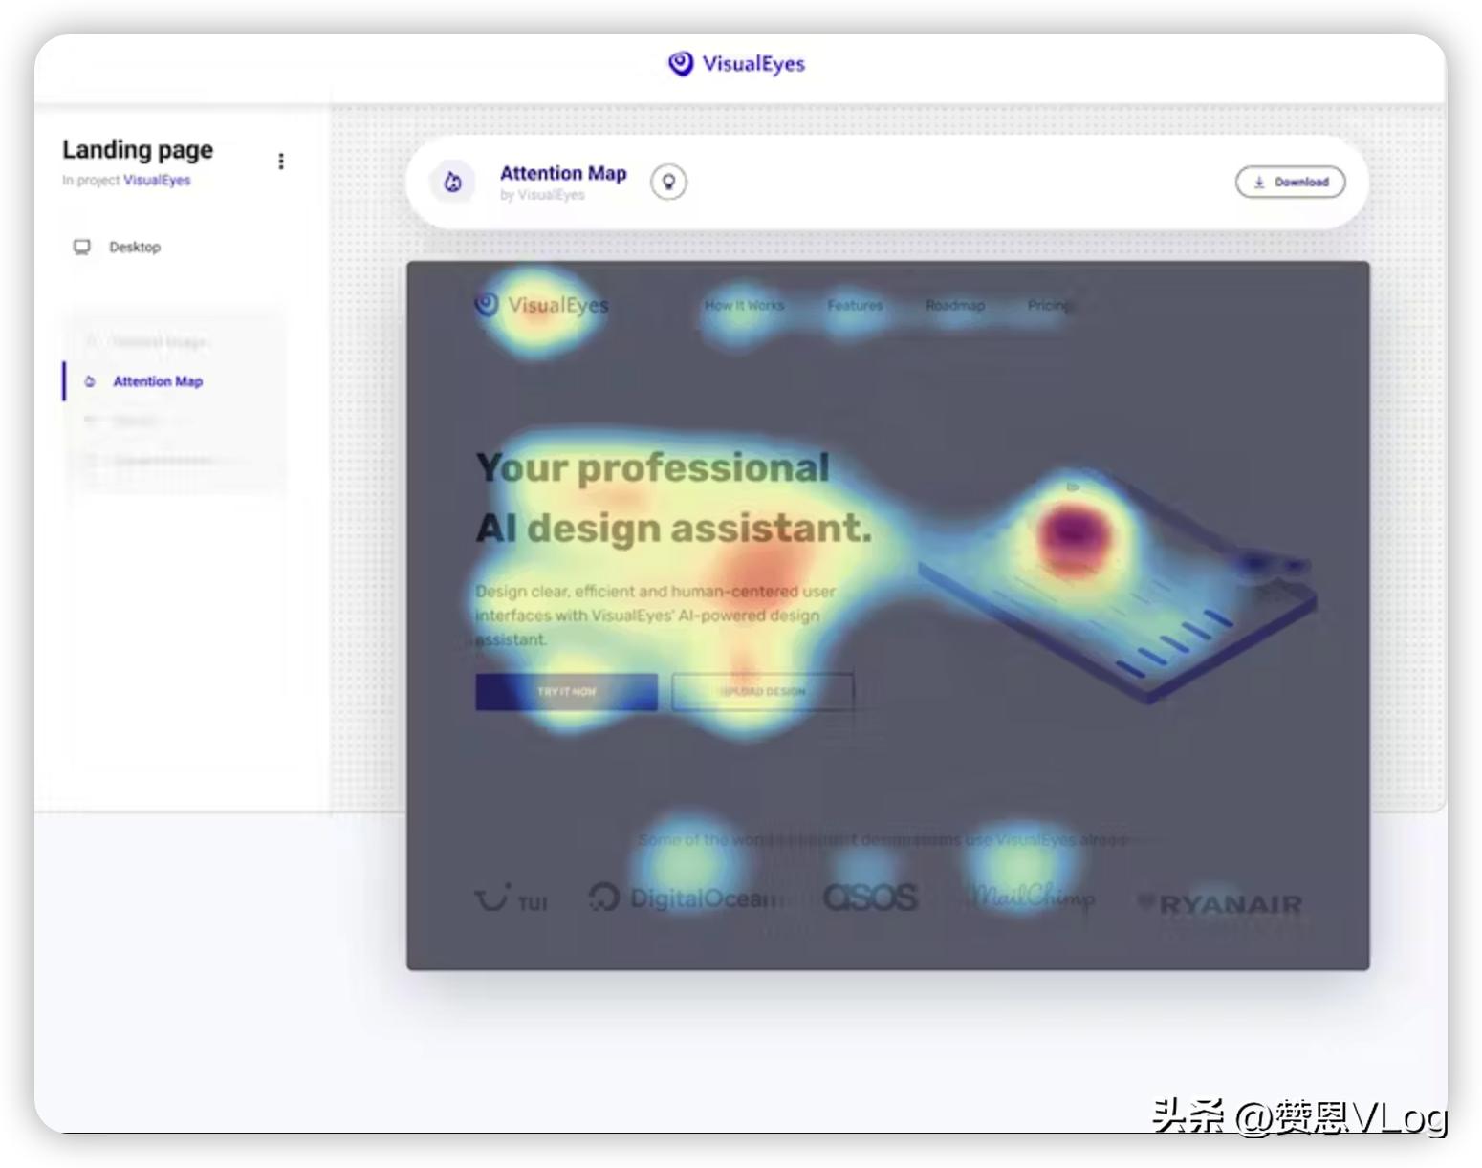Click the VisualEyes logo inside the heatmap preview
1482x1168 pixels.
[541, 305]
